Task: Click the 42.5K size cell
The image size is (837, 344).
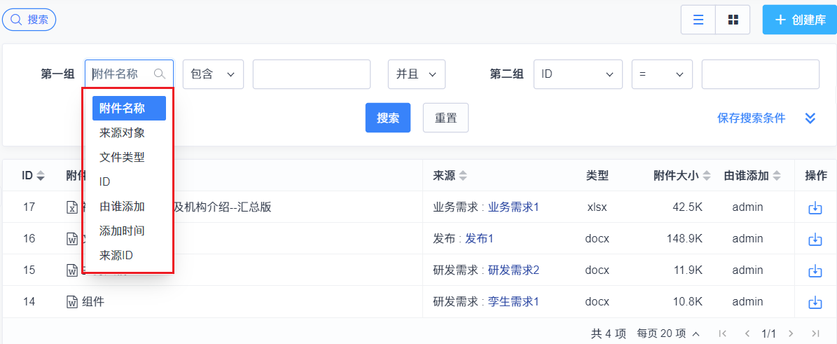Action: (686, 207)
